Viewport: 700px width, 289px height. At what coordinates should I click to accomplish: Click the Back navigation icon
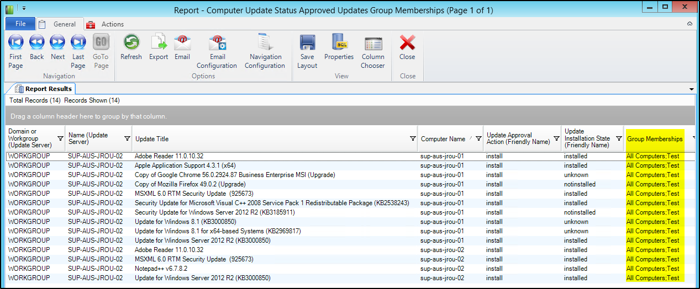(36, 42)
